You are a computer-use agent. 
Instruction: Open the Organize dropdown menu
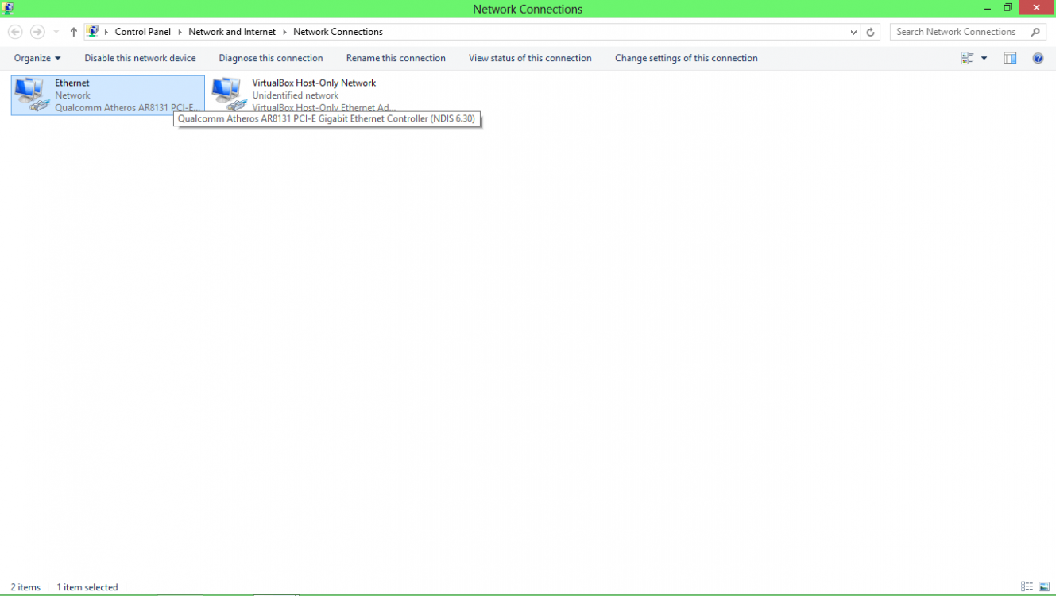tap(37, 58)
